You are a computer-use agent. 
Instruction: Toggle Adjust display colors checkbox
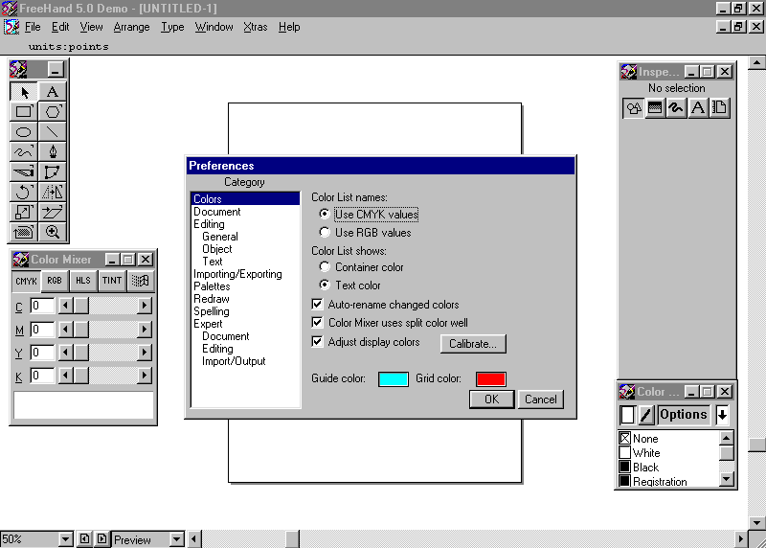pyautogui.click(x=318, y=342)
